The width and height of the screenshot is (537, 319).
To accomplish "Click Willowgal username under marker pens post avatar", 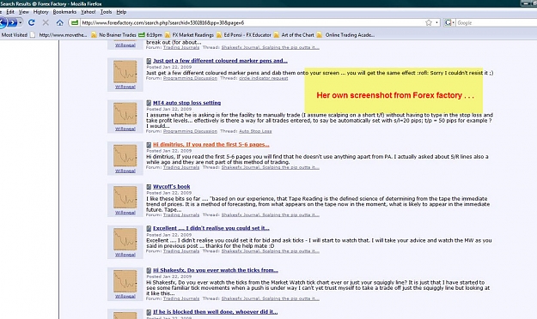I will pyautogui.click(x=125, y=87).
